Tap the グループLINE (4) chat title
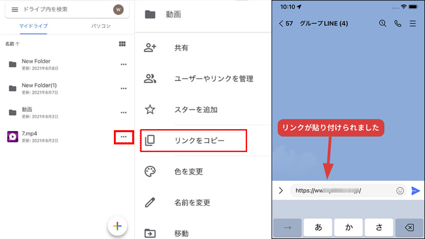The image size is (425, 239). pyautogui.click(x=324, y=23)
